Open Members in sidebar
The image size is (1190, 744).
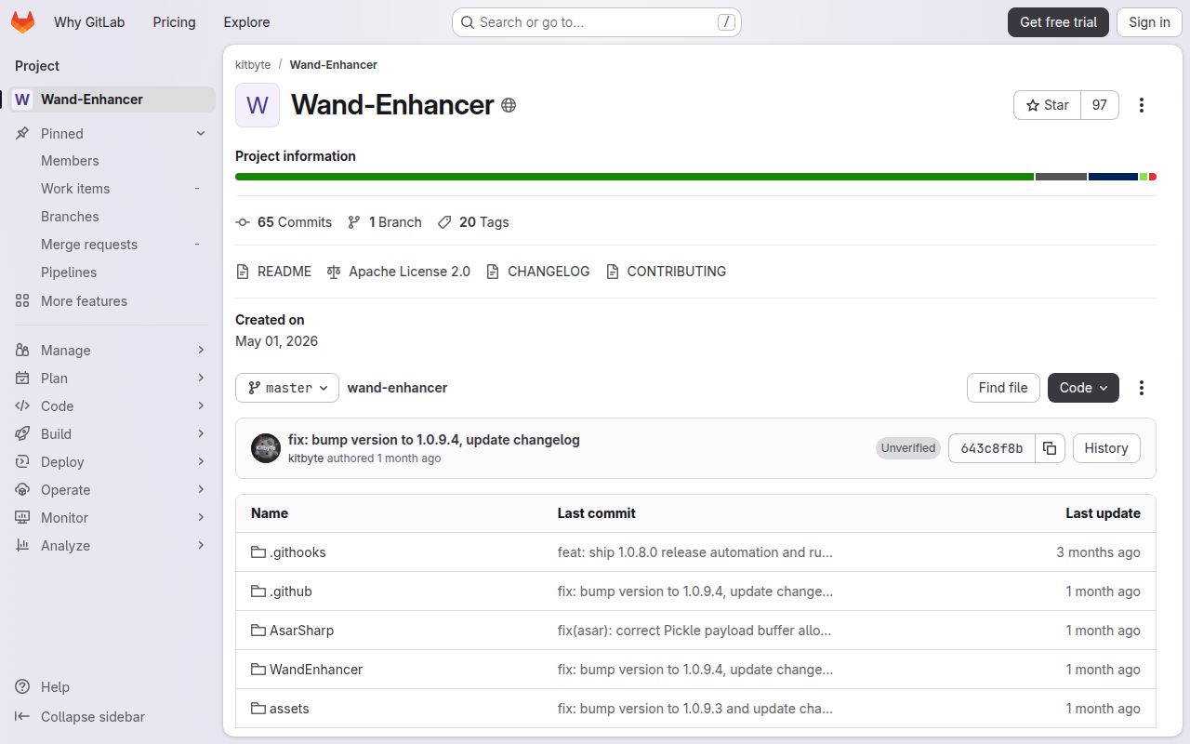[70, 161]
